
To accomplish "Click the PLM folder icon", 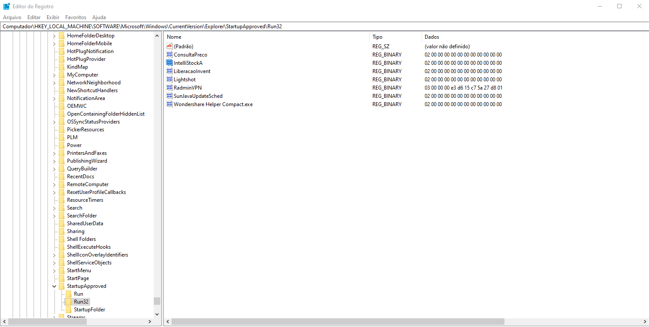I will [61, 137].
